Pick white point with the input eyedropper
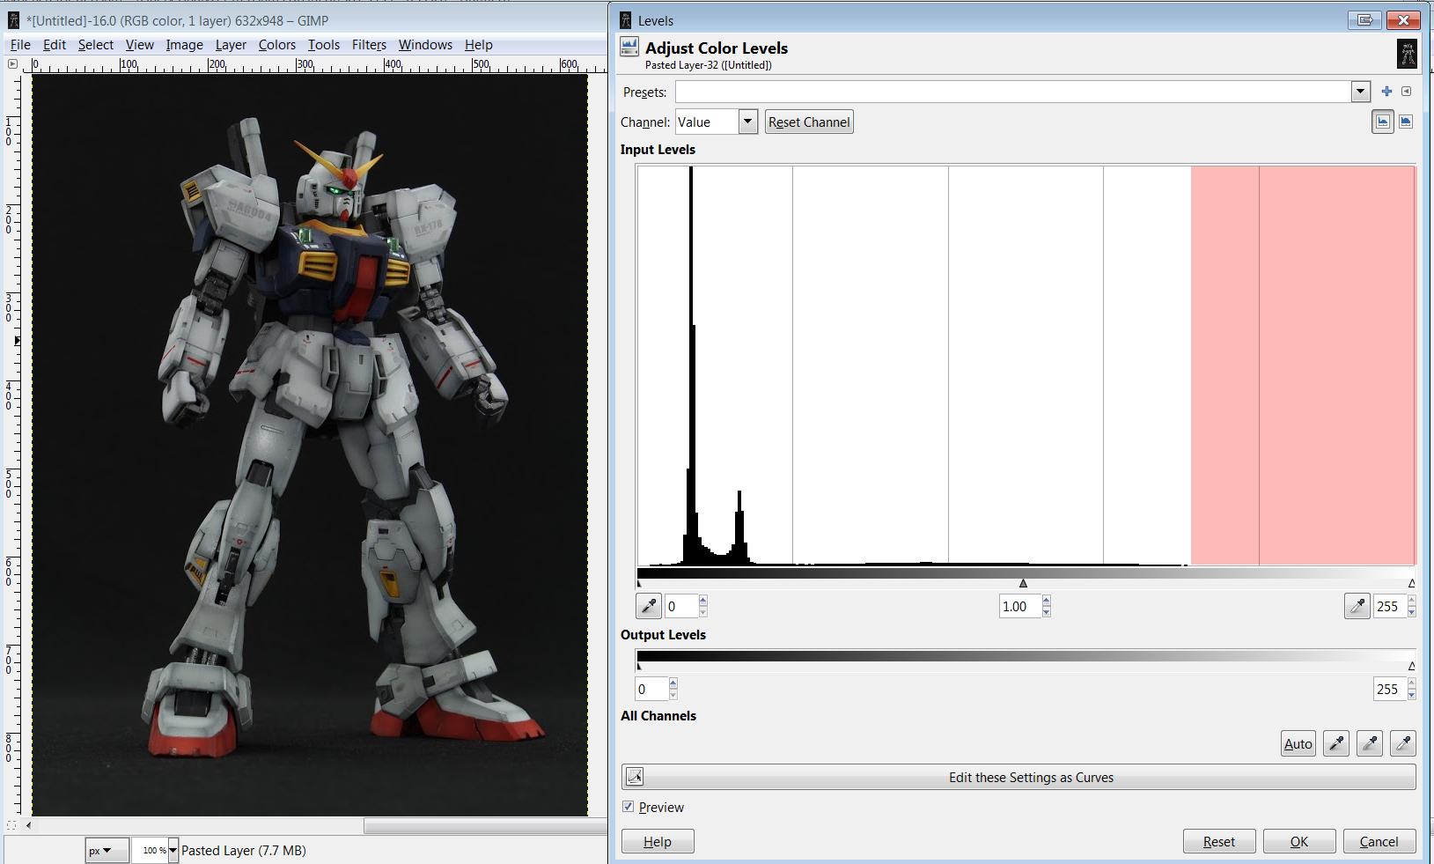Image resolution: width=1434 pixels, height=864 pixels. [x=1357, y=606]
